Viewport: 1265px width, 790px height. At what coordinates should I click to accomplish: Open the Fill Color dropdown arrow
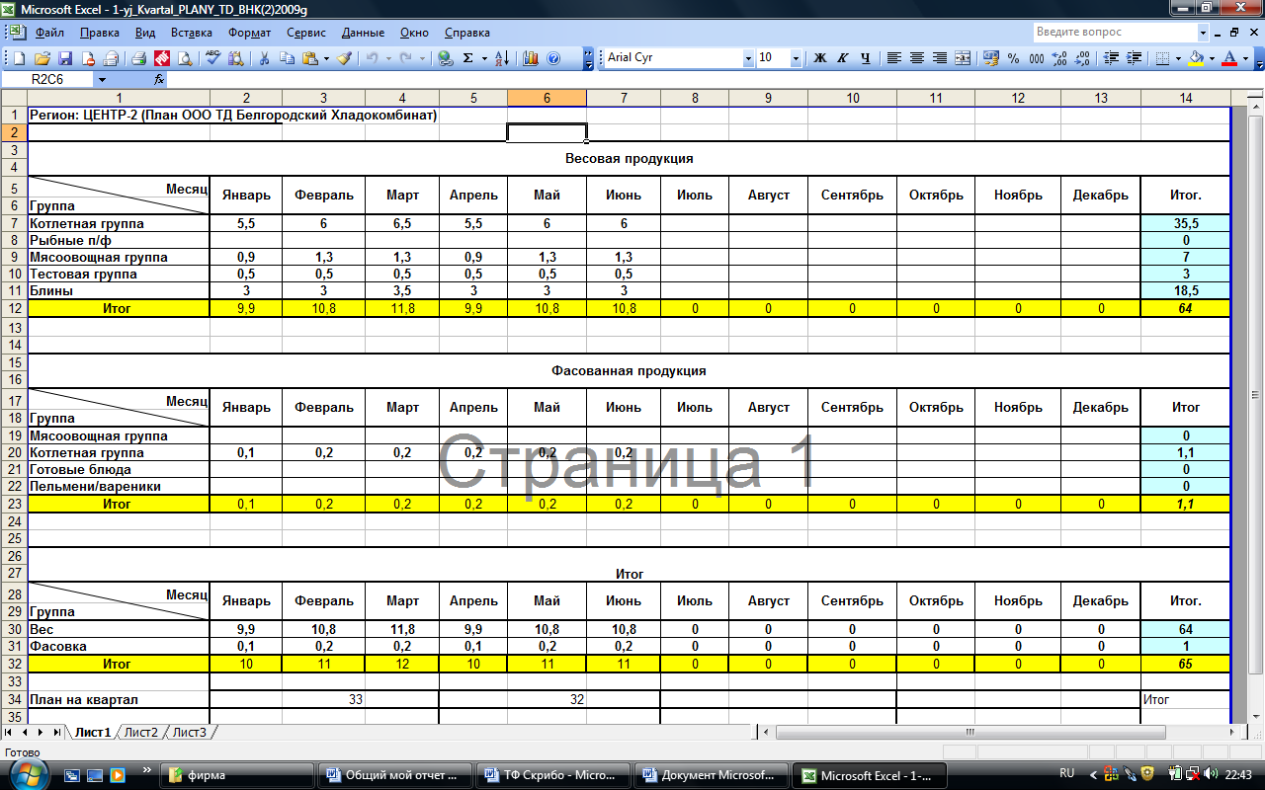(x=1212, y=58)
